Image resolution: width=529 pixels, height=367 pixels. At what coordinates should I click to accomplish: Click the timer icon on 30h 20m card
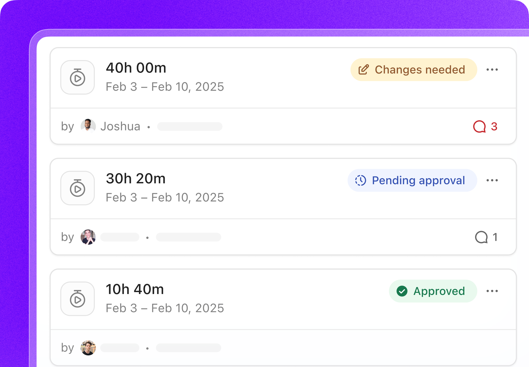click(x=77, y=188)
